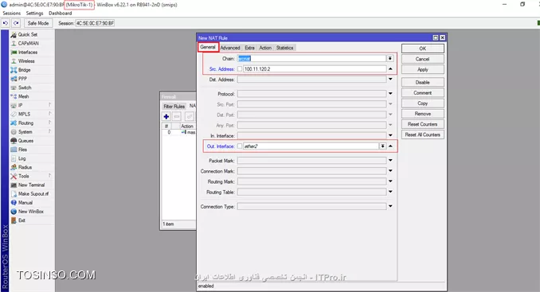This screenshot has height=292, width=540.
Task: Switch to the General tab
Action: tap(208, 48)
